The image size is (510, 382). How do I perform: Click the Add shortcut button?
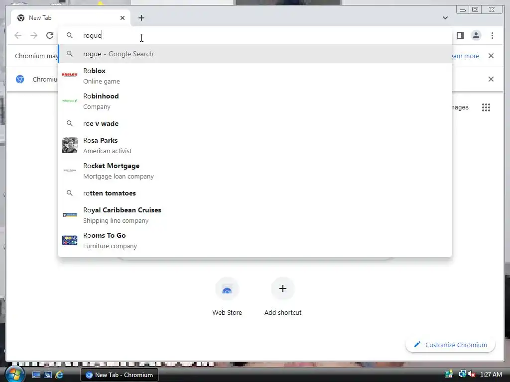pos(283,296)
